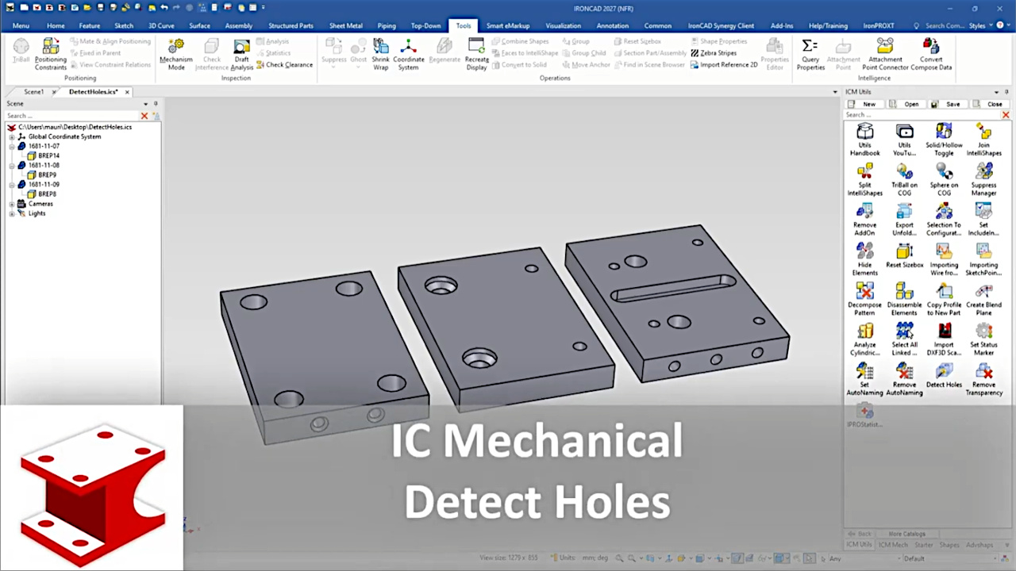Launch the Utils Handbook icon
Image resolution: width=1016 pixels, height=571 pixels.
click(x=864, y=140)
